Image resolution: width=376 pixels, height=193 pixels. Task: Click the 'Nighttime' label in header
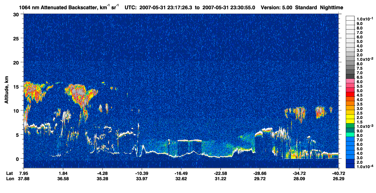[332, 8]
